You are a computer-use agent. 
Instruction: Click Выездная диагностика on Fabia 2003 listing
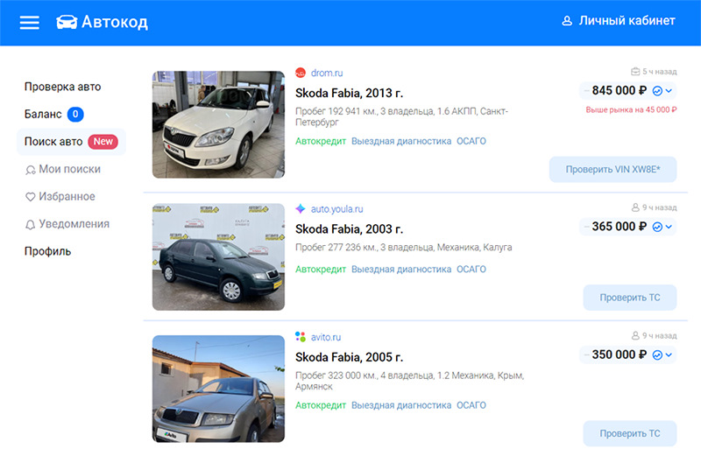(401, 270)
